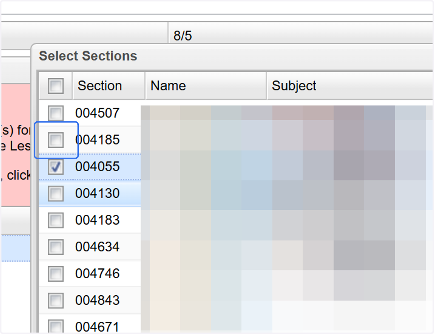This screenshot has height=334, width=434.
Task: Click the Select Sections dialog title
Action: (88, 56)
